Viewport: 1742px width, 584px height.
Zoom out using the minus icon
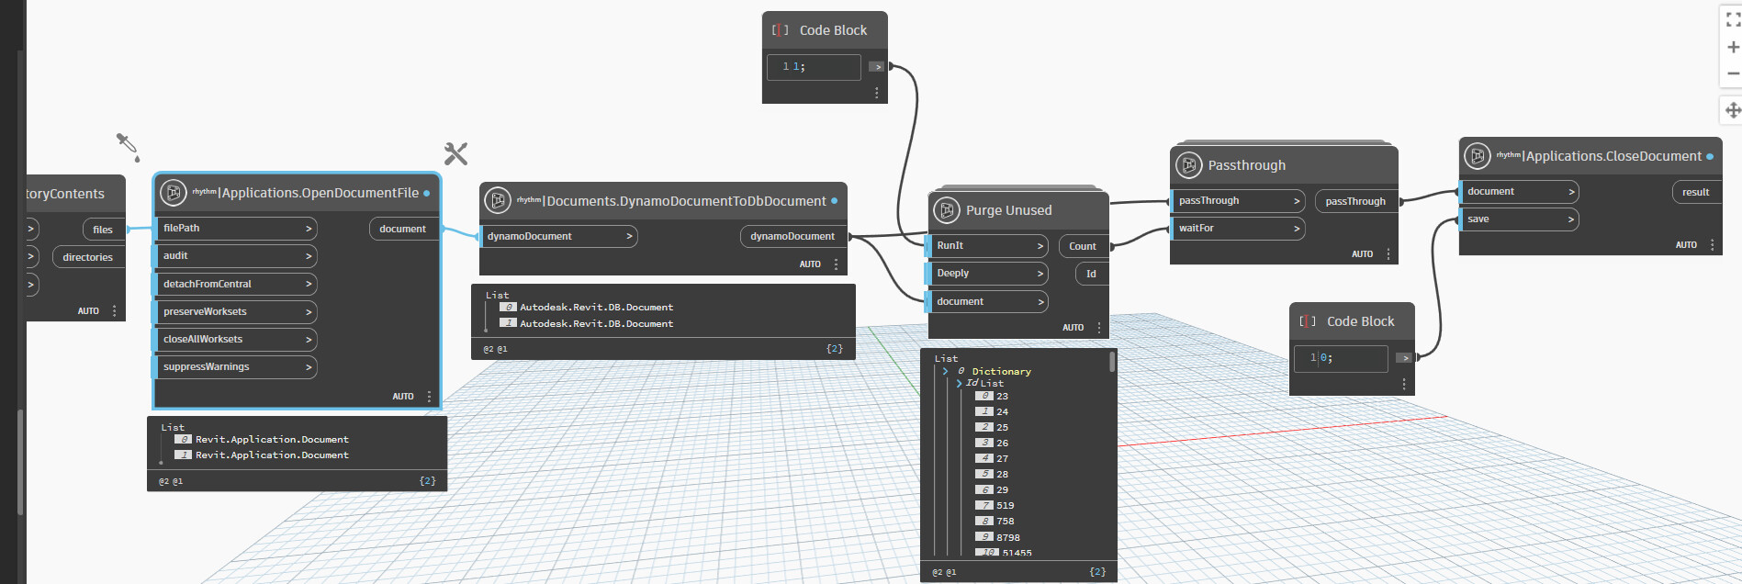[x=1733, y=73]
